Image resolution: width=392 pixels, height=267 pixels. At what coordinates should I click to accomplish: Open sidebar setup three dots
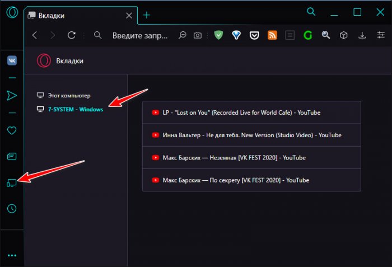(x=12, y=255)
